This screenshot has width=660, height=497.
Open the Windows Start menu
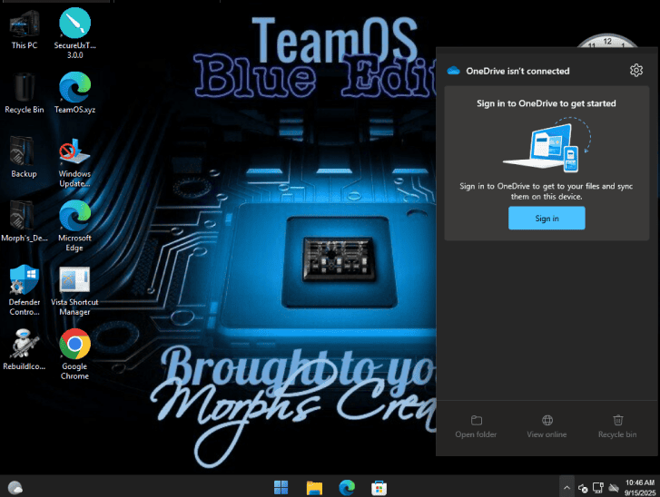(281, 487)
